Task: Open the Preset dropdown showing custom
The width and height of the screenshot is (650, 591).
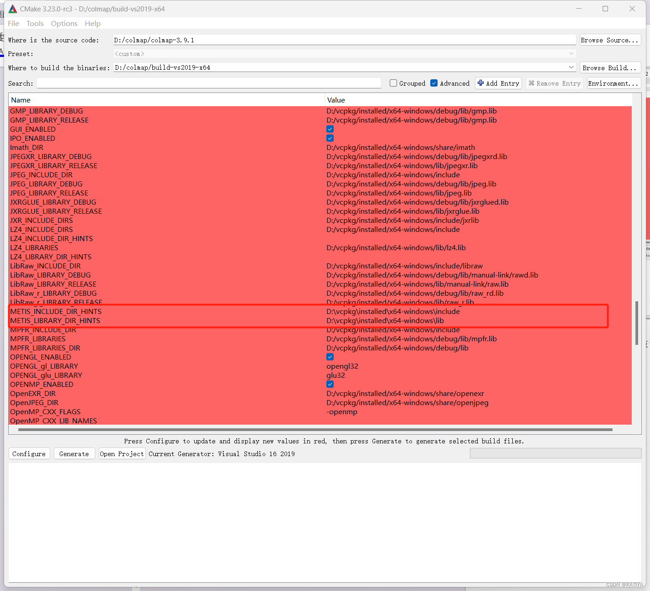Action: pos(571,53)
